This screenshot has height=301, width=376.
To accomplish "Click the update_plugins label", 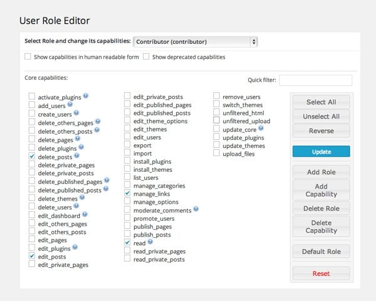I will (243, 138).
